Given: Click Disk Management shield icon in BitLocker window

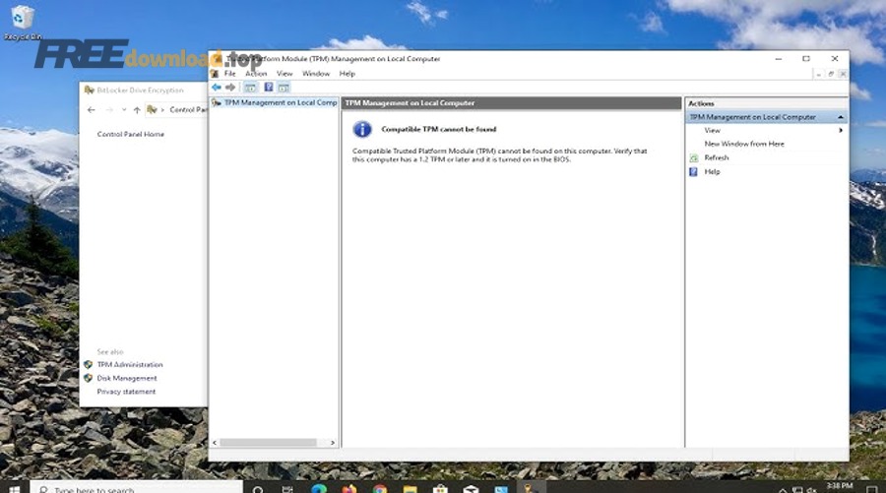Looking at the screenshot, I should click(89, 379).
